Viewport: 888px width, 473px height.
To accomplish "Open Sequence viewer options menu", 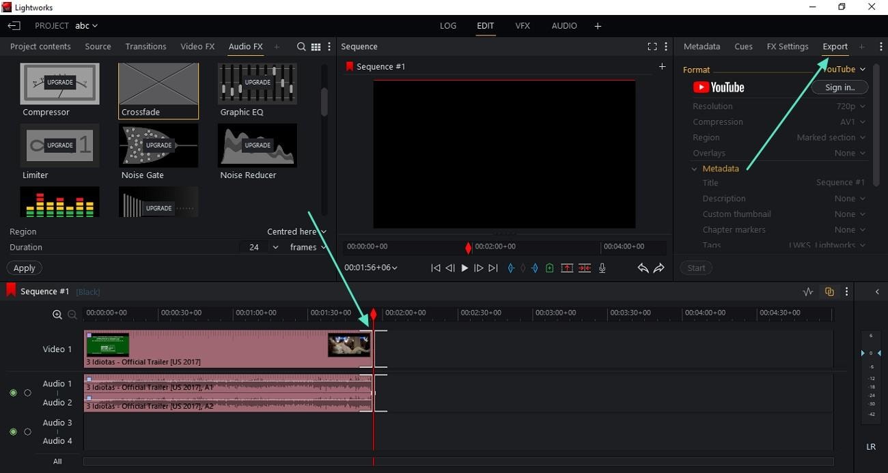I will click(666, 46).
